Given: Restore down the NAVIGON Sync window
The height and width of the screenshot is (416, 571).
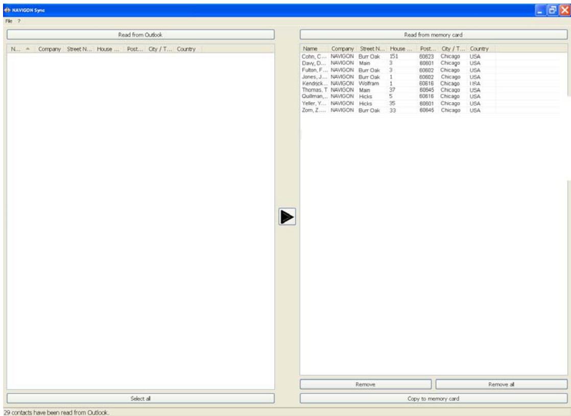Looking at the screenshot, I should pyautogui.click(x=553, y=10).
